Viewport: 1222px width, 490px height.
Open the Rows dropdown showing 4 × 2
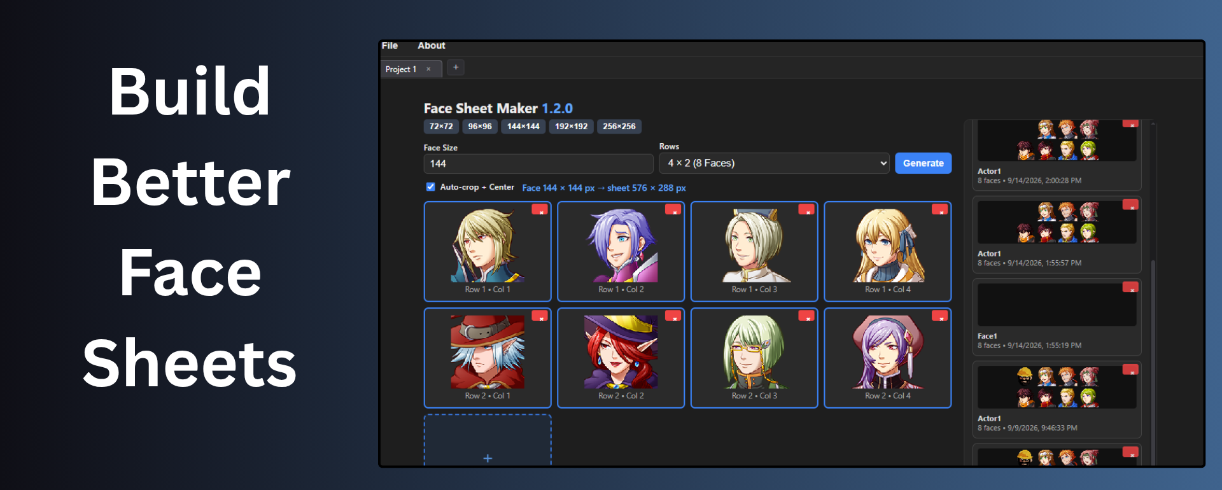(x=775, y=164)
